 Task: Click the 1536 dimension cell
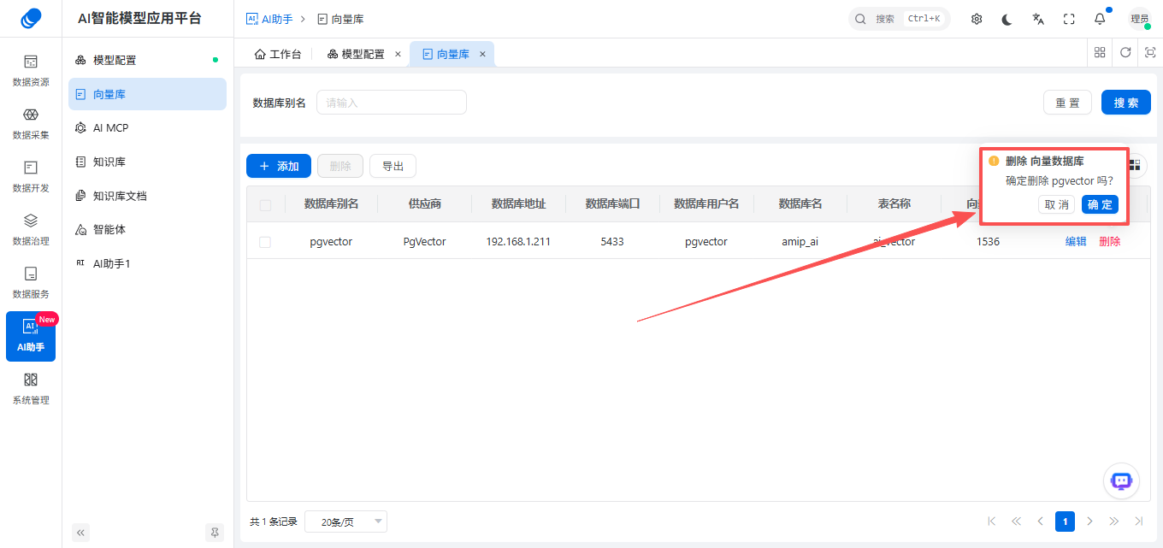tap(988, 242)
